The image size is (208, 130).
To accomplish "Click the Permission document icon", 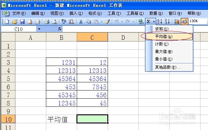I will 30,22.
